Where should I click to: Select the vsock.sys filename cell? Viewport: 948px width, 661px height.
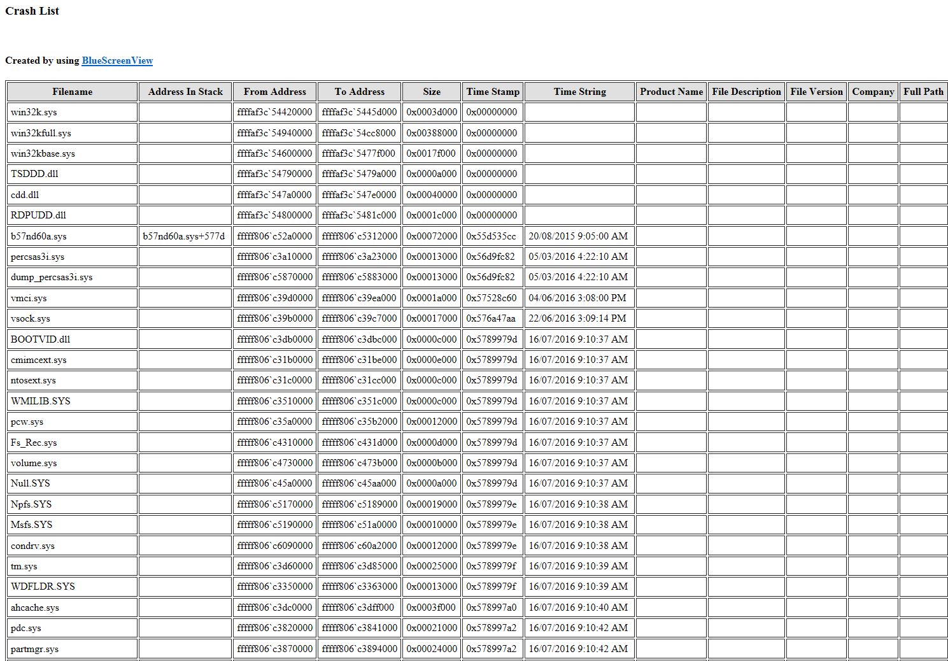click(x=73, y=318)
